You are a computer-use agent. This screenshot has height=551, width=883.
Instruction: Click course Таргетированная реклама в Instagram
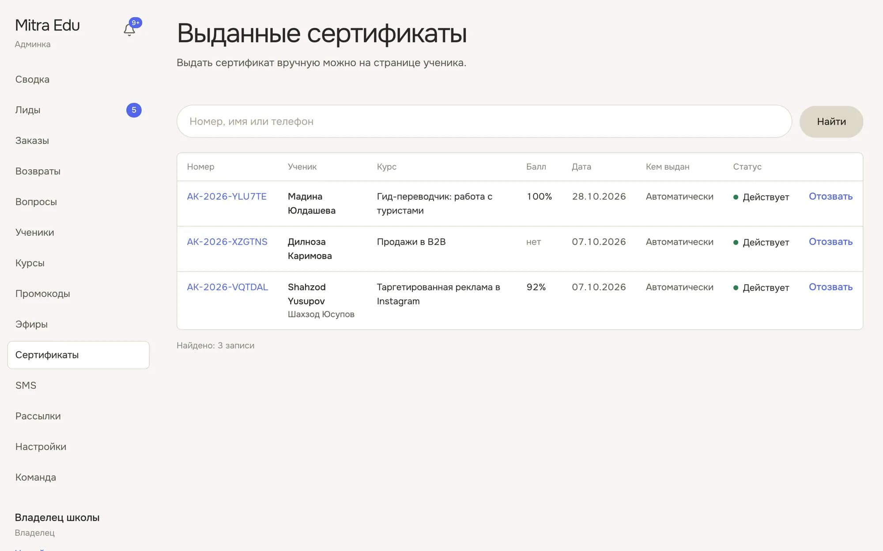click(438, 294)
